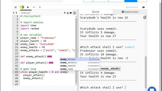Click line number 12 in the gutter
The width and height of the screenshot is (162, 91).
tap(16, 50)
